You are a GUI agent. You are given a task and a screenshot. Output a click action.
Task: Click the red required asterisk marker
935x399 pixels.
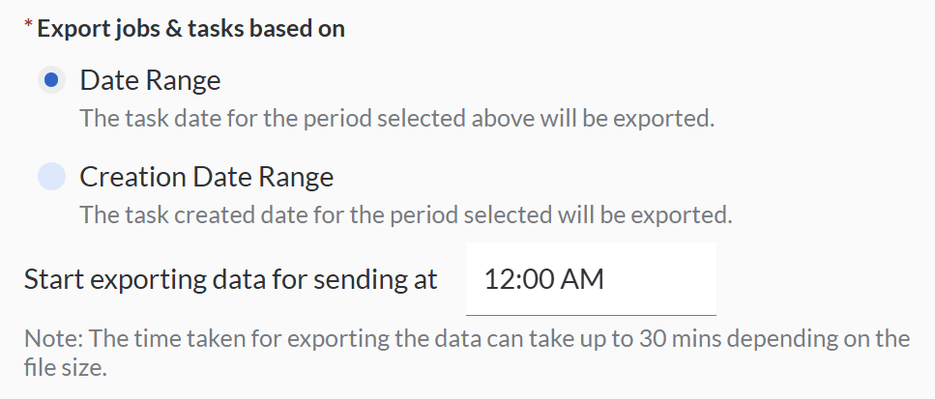click(x=29, y=29)
